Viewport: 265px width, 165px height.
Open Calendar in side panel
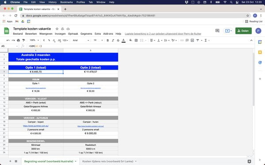(260, 42)
